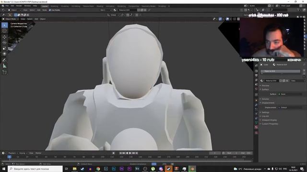307x172 pixels.
Task: Open the Scene properties tab
Action: pyautogui.click(x=256, y=85)
